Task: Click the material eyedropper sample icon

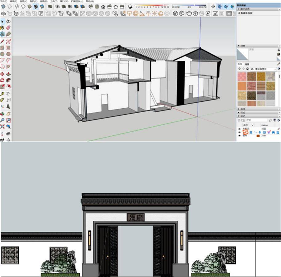Action: coord(279,64)
